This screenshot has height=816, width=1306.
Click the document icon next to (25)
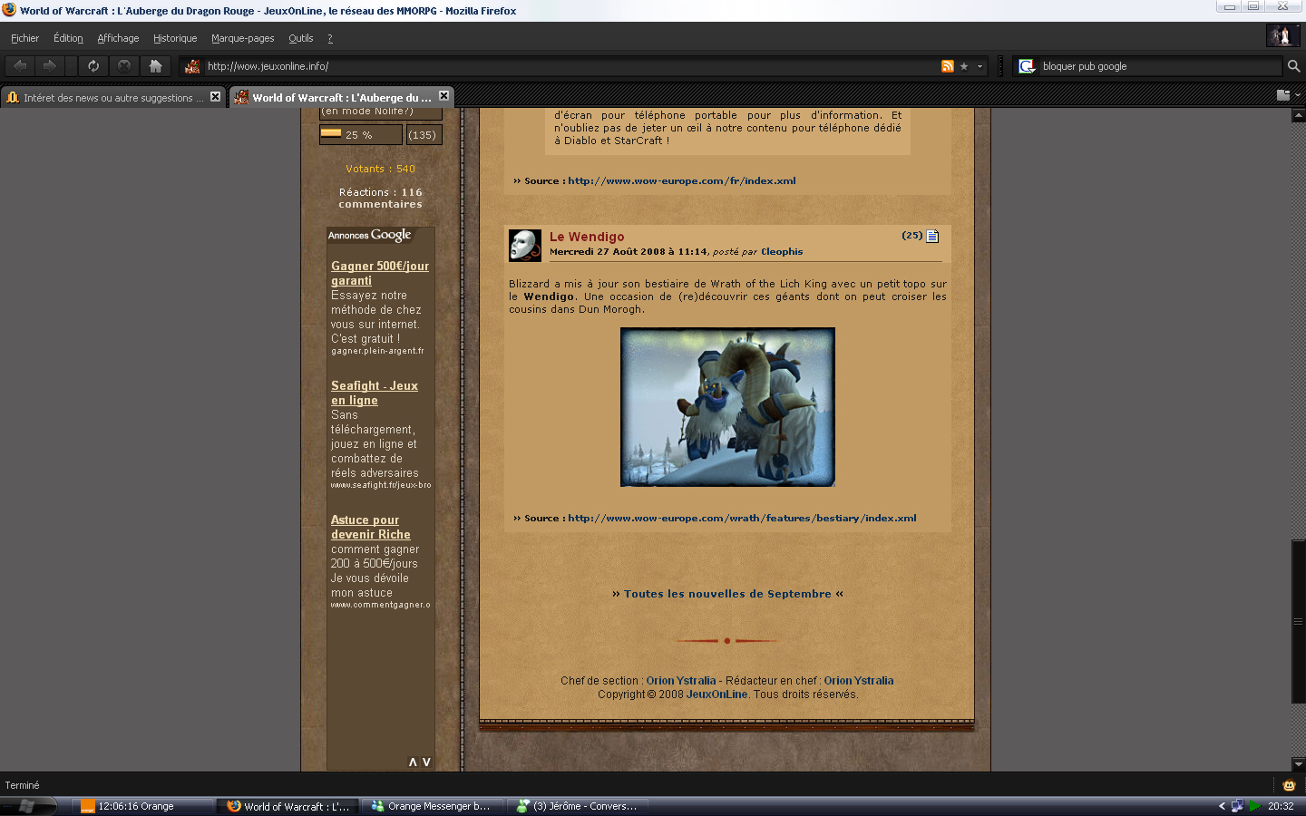(932, 236)
